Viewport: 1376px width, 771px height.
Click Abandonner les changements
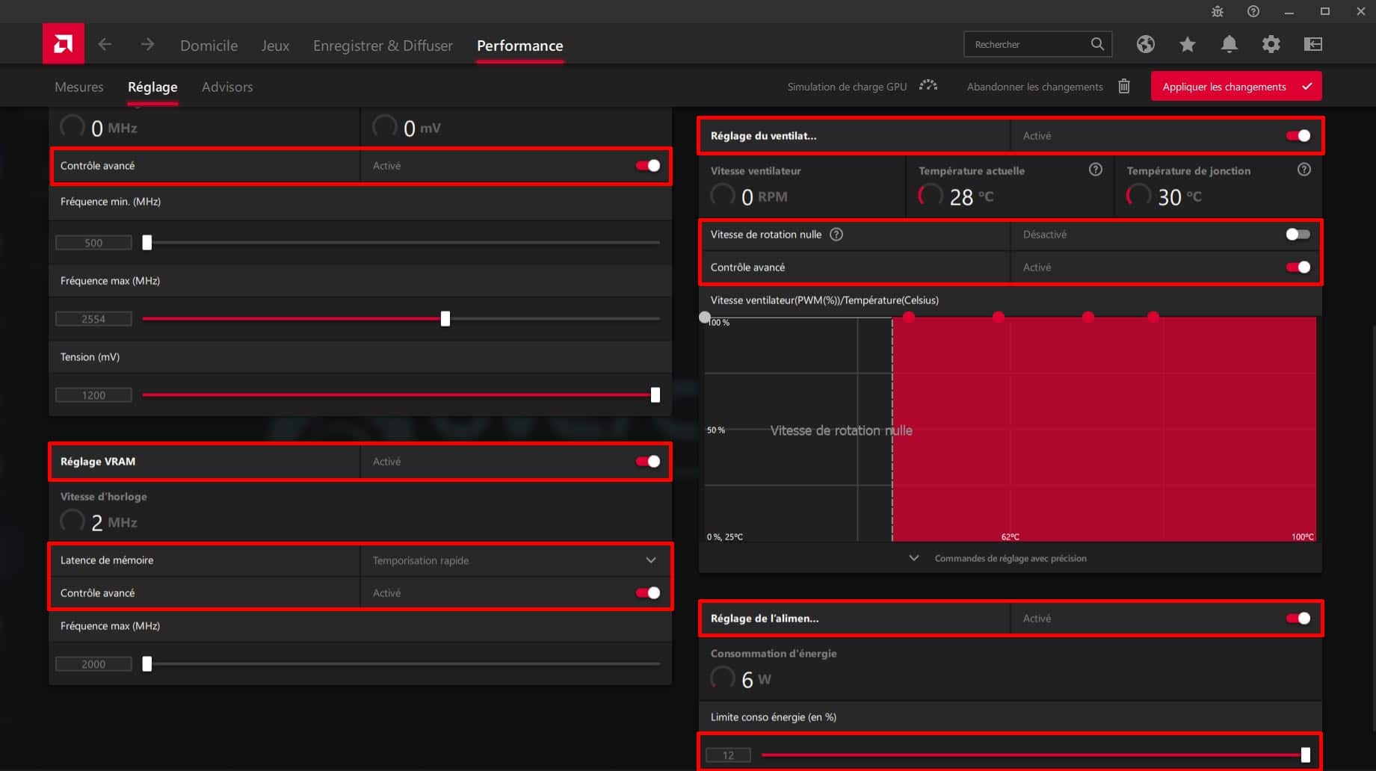(x=1034, y=87)
